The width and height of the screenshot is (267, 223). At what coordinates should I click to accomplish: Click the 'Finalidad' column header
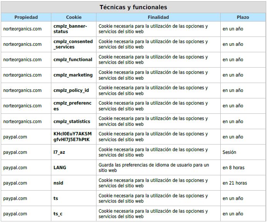pos(158,17)
